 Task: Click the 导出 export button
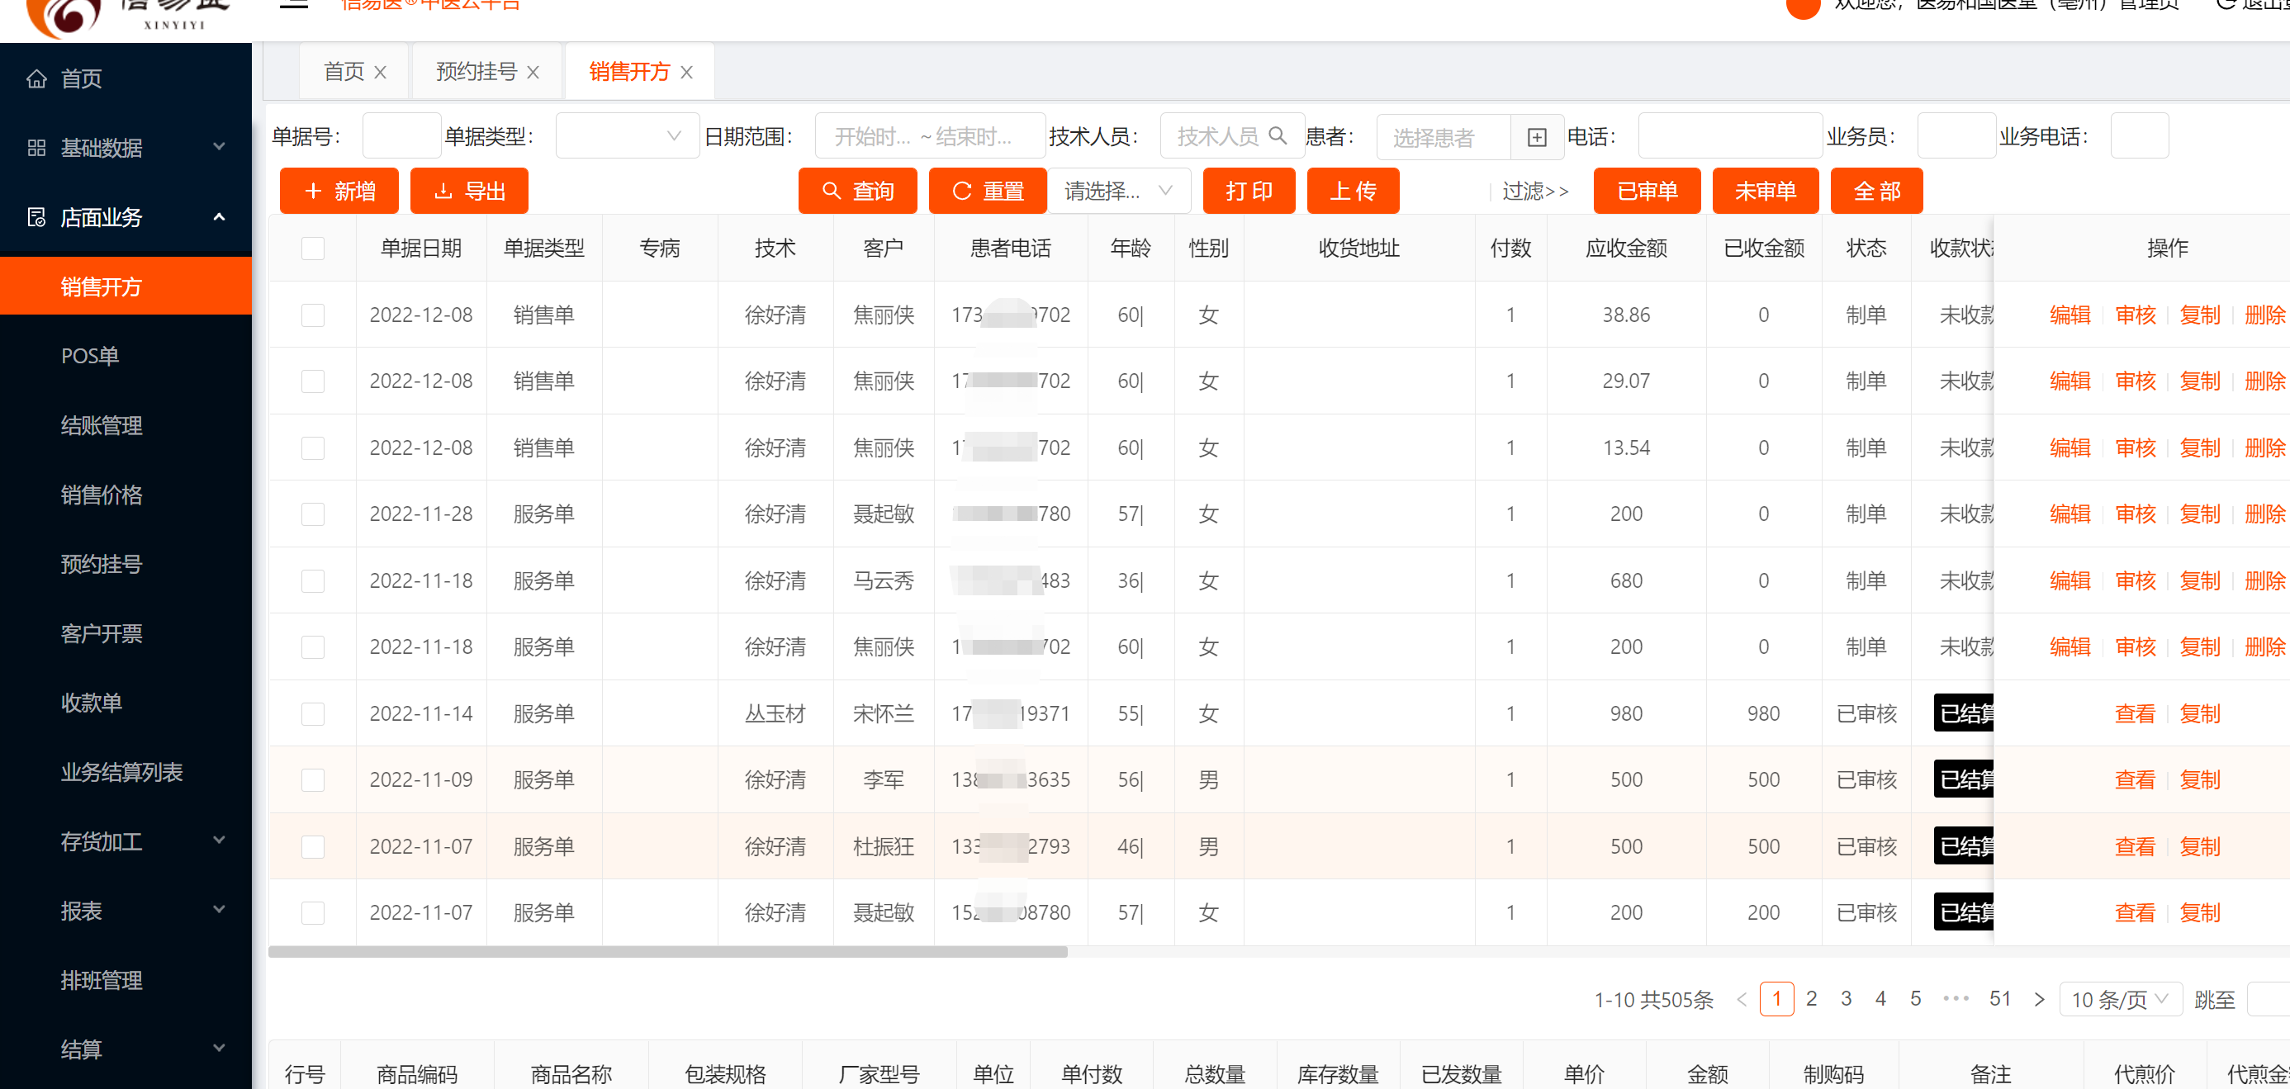[469, 190]
